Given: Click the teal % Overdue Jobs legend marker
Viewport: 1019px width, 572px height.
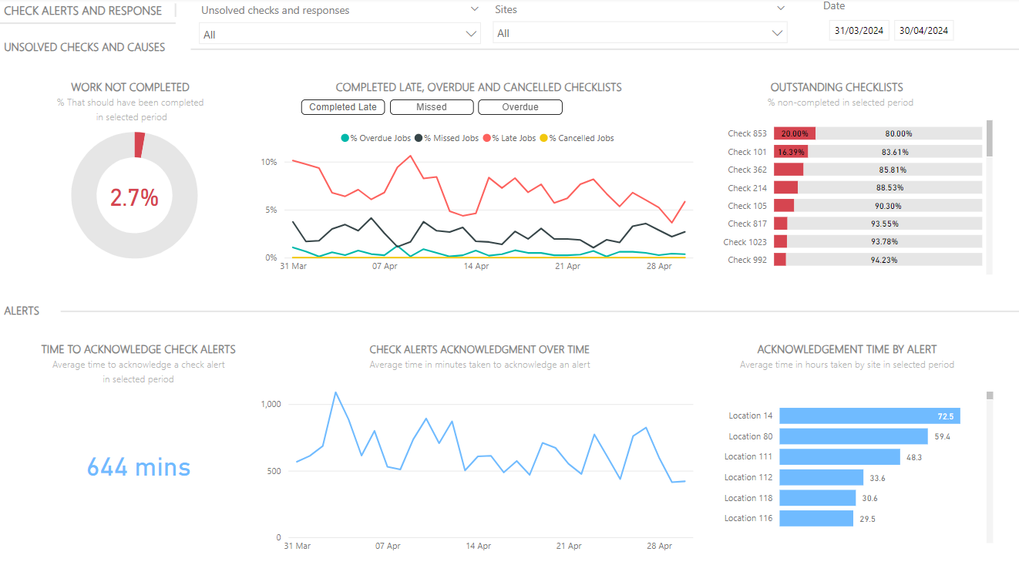Looking at the screenshot, I should click(x=345, y=139).
